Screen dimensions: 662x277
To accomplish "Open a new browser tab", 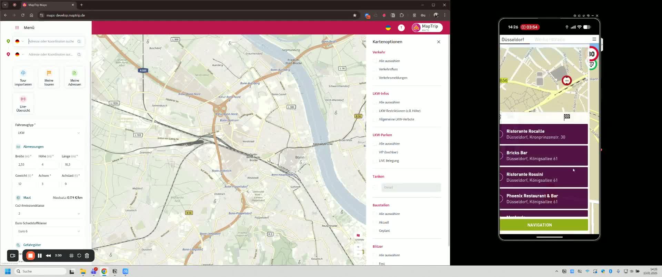I will (x=82, y=5).
